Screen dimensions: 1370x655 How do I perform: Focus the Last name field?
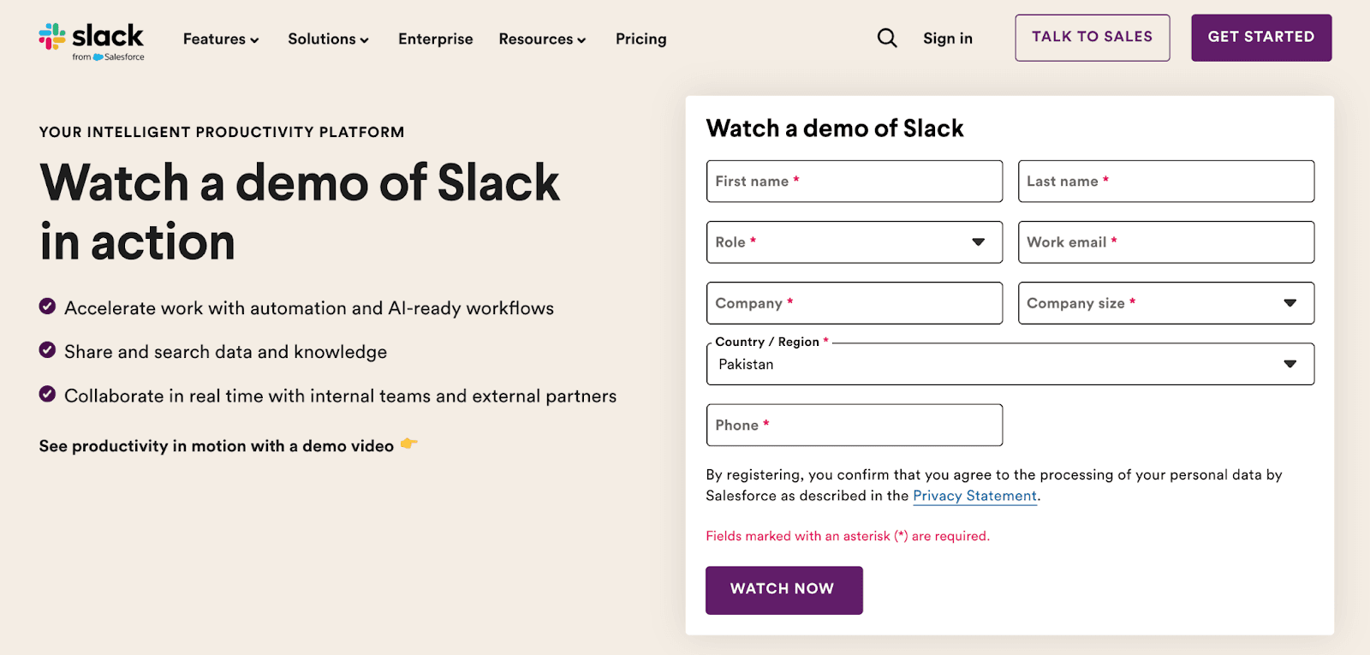point(1166,182)
